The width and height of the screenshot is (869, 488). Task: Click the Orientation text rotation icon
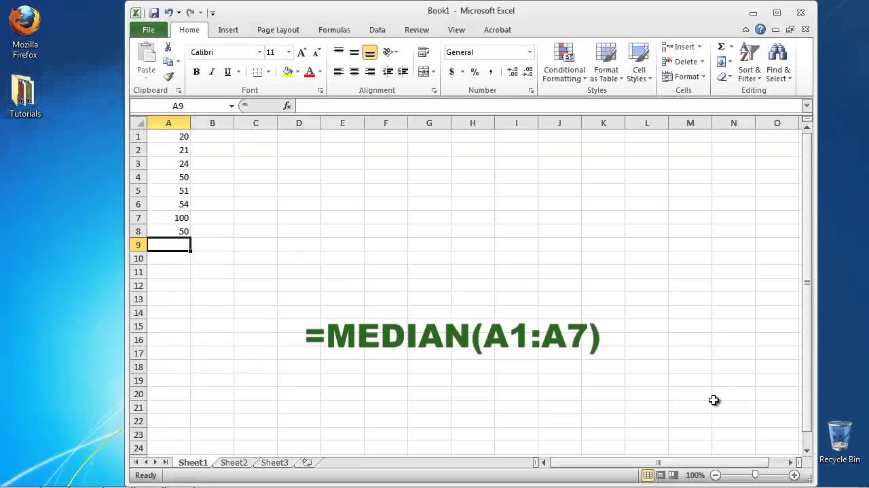tap(388, 52)
